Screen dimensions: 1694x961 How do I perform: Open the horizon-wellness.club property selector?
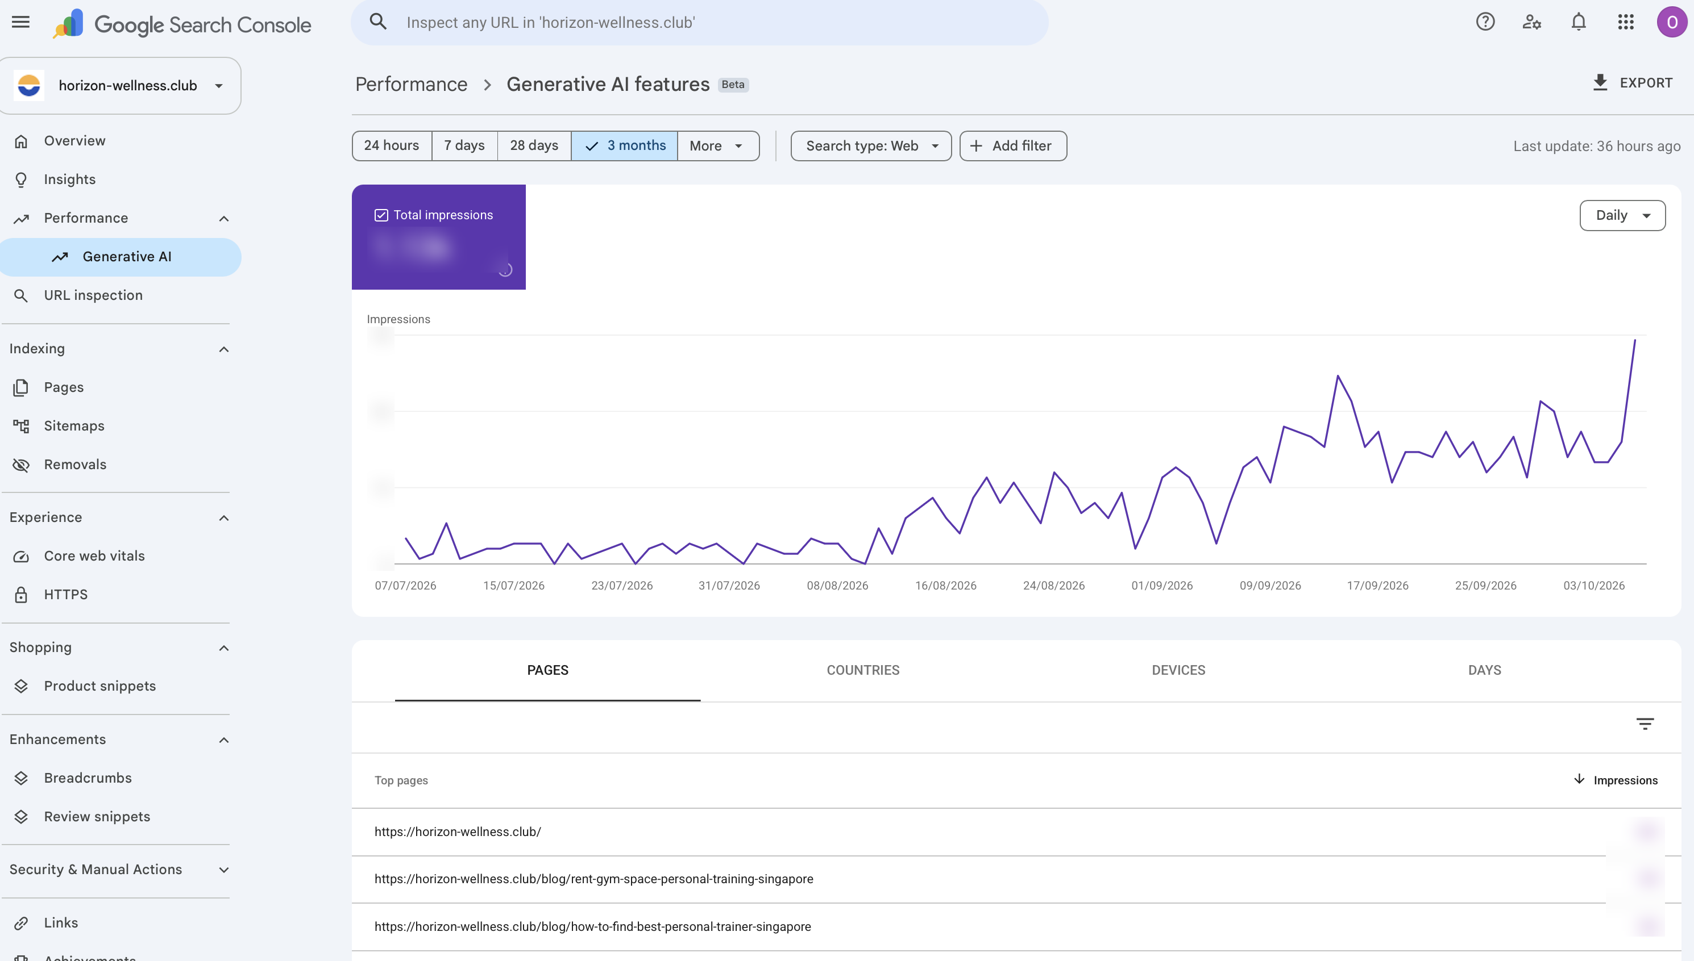coord(120,86)
